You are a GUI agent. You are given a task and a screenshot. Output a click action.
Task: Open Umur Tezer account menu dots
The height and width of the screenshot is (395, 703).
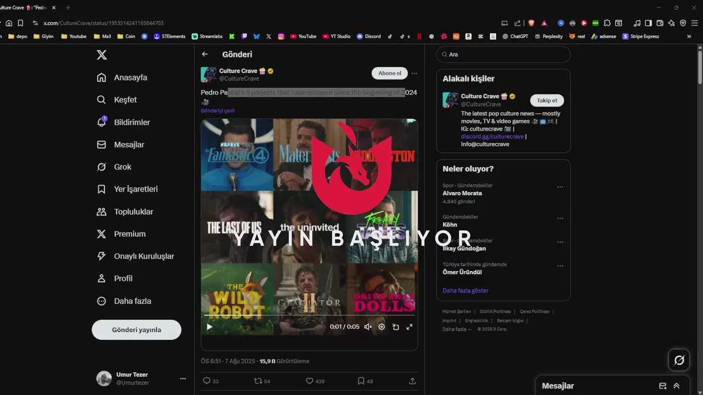(x=183, y=379)
